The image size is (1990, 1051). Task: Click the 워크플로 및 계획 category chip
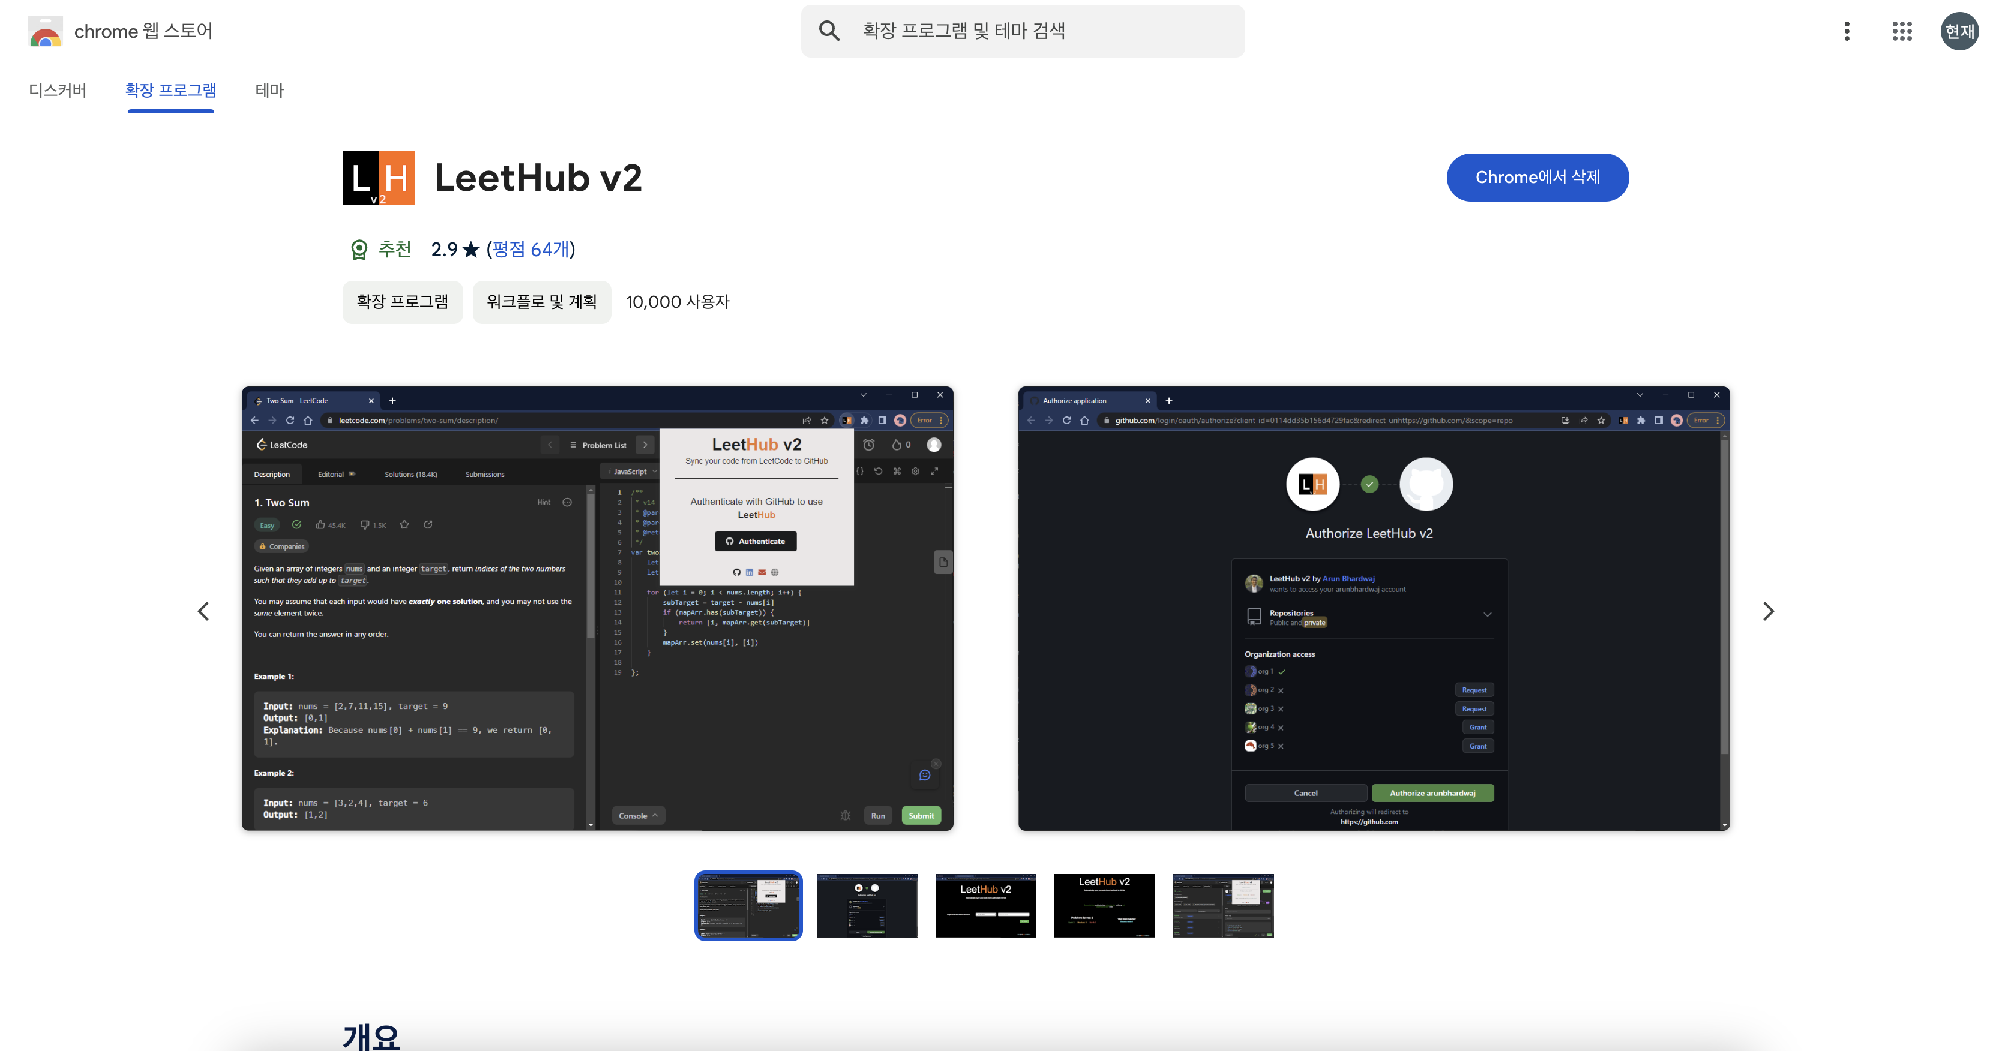pyautogui.click(x=541, y=302)
